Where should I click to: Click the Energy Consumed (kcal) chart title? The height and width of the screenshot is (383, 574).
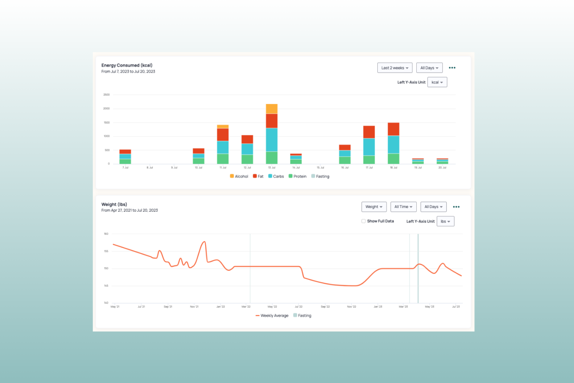pyautogui.click(x=127, y=65)
